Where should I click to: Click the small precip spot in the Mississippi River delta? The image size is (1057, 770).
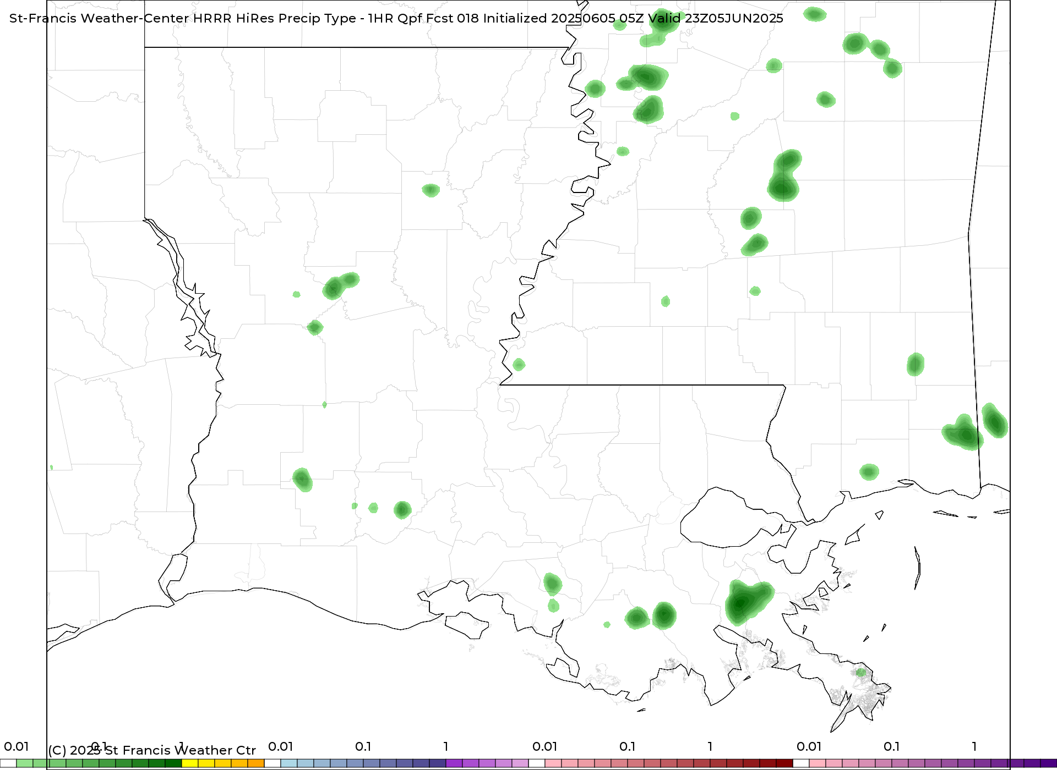(x=861, y=673)
